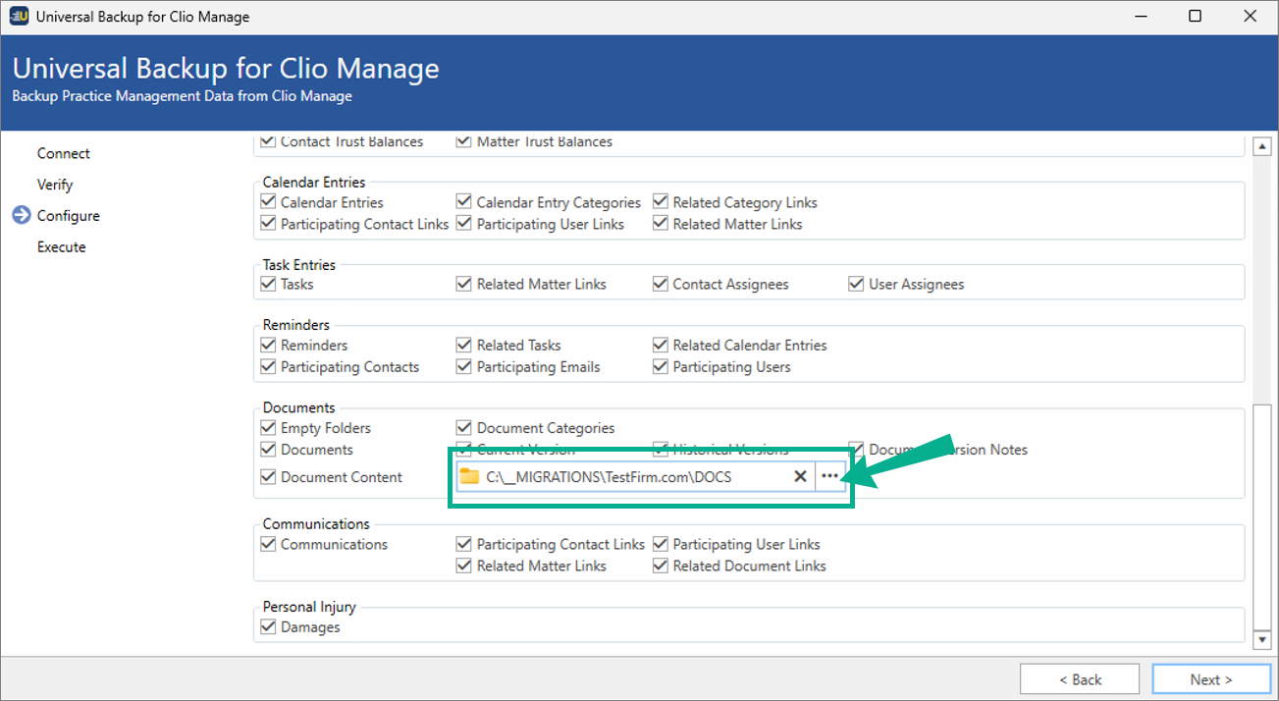Click the Personal Injury group label
Viewport: 1279px width, 701px height.
click(309, 606)
